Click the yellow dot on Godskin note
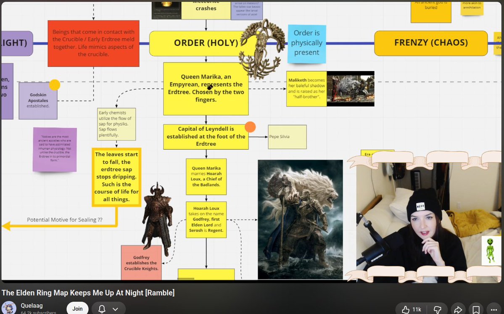Viewport: 504px width, 314px height. click(55, 85)
